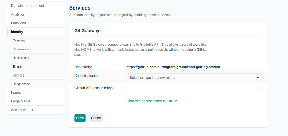Focus the GitHub API access token field

pos(194,88)
